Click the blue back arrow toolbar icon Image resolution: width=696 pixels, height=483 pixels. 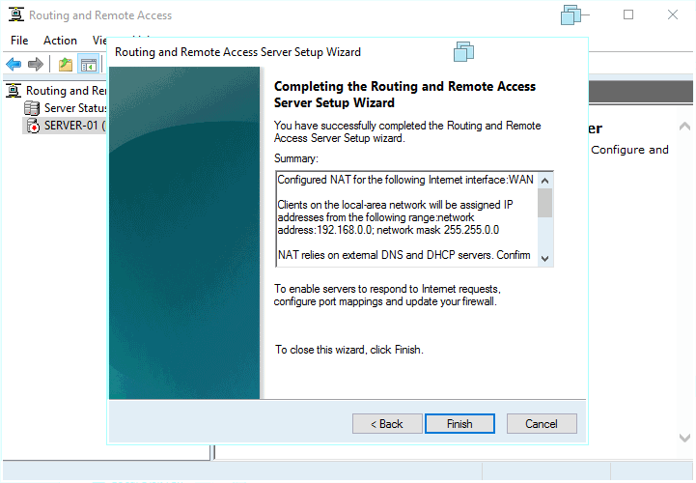tap(14, 65)
